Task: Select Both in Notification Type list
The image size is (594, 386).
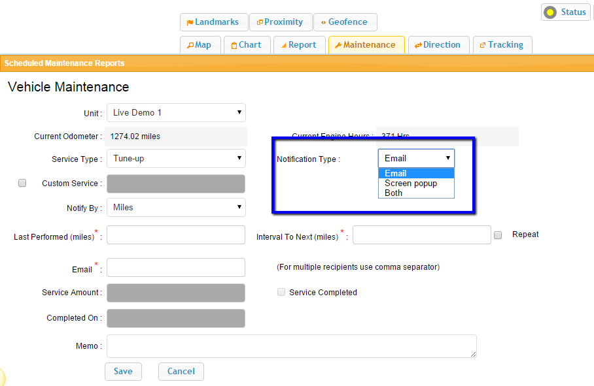Action: pyautogui.click(x=394, y=193)
